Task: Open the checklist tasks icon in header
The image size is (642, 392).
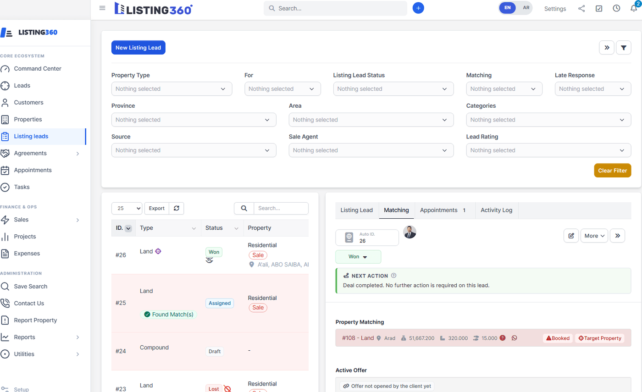Action: [599, 8]
